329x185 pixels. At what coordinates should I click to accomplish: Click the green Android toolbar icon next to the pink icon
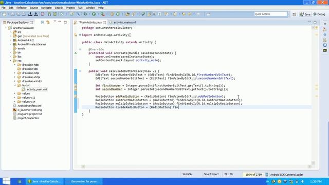[49, 14]
